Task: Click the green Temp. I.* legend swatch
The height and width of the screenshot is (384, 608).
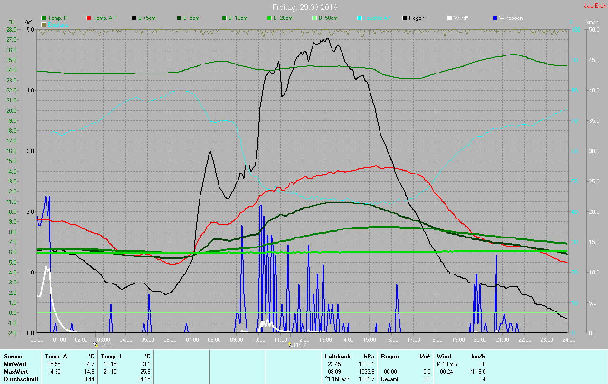Action: point(44,18)
